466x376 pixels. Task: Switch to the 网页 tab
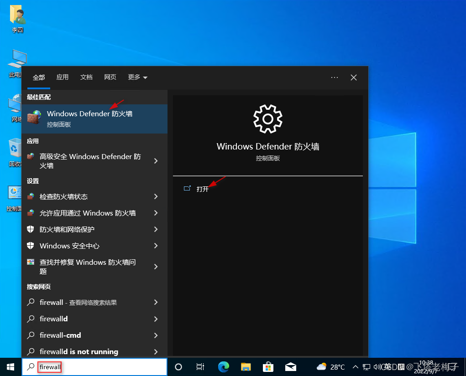(110, 77)
